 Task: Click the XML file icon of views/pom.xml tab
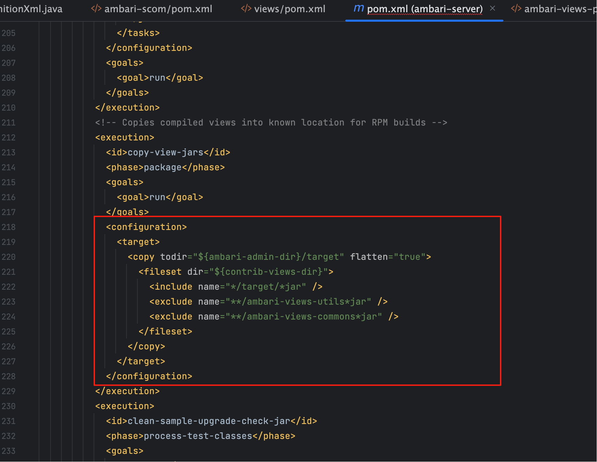tap(246, 8)
